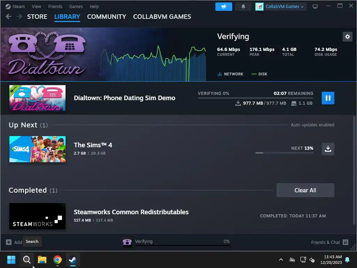Viewport: 357px width, 268px height.
Task: Click The Sims 4 thumbnail
Action: click(37, 149)
